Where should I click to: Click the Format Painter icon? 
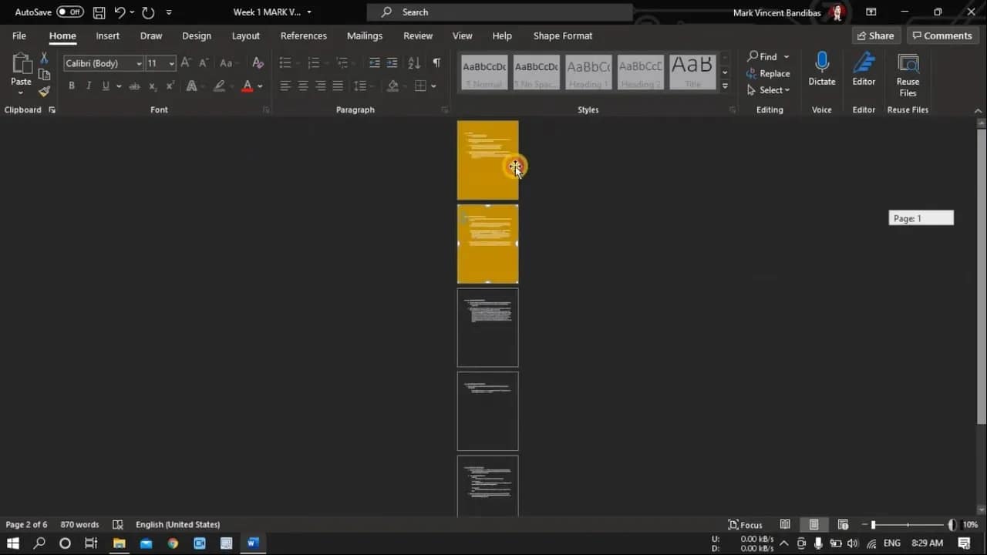point(44,92)
